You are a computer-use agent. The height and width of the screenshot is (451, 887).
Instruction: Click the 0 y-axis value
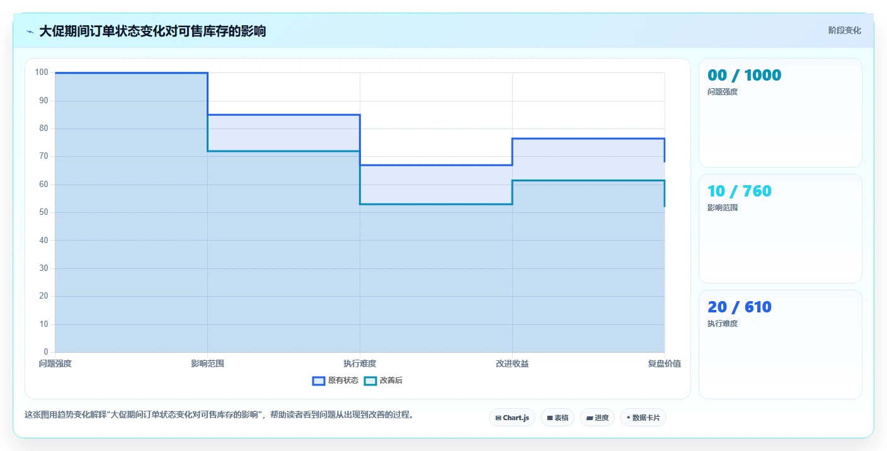pyautogui.click(x=46, y=351)
